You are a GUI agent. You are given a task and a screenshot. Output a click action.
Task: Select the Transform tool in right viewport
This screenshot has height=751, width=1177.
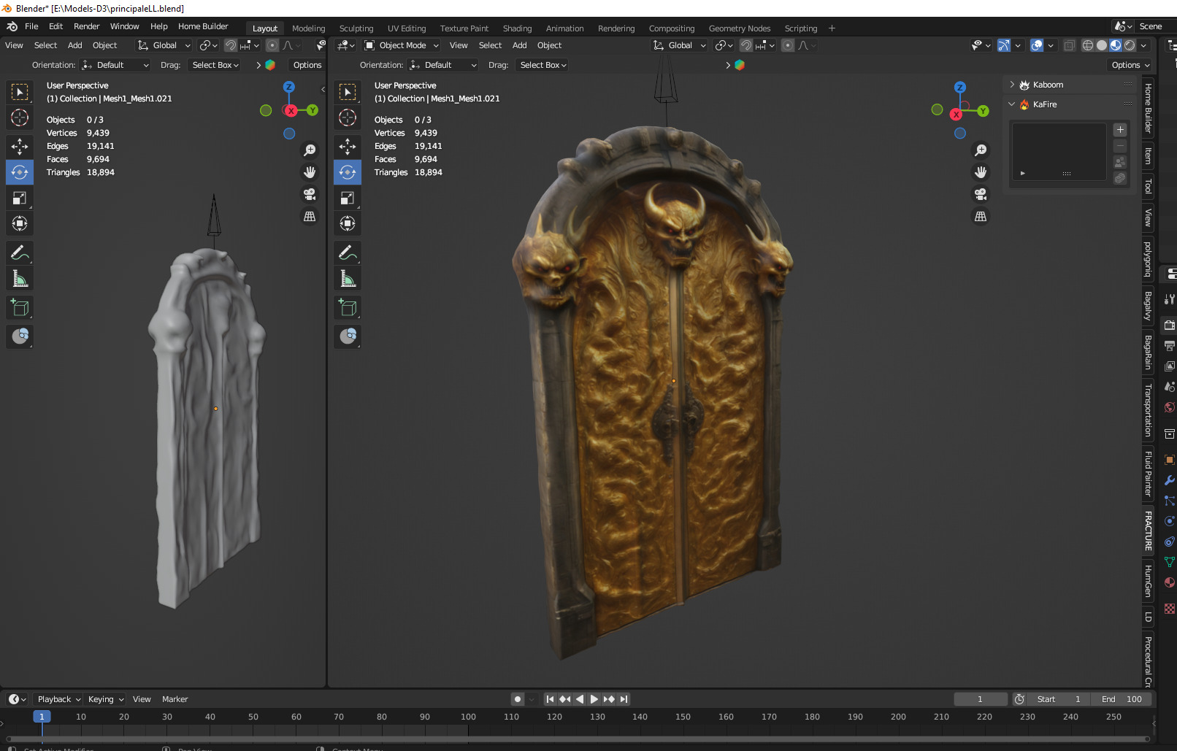[348, 223]
